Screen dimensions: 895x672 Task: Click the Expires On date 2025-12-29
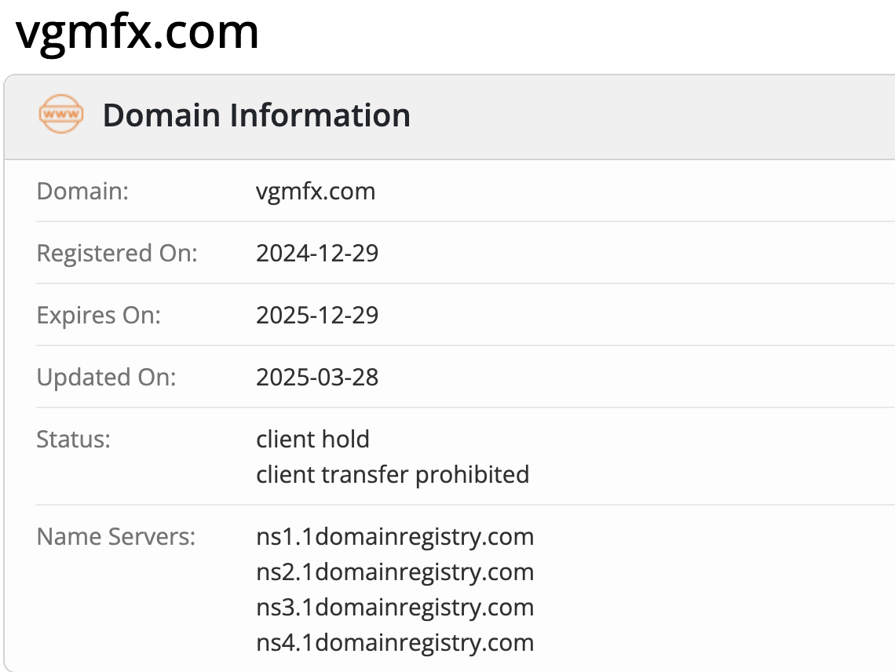click(x=317, y=315)
